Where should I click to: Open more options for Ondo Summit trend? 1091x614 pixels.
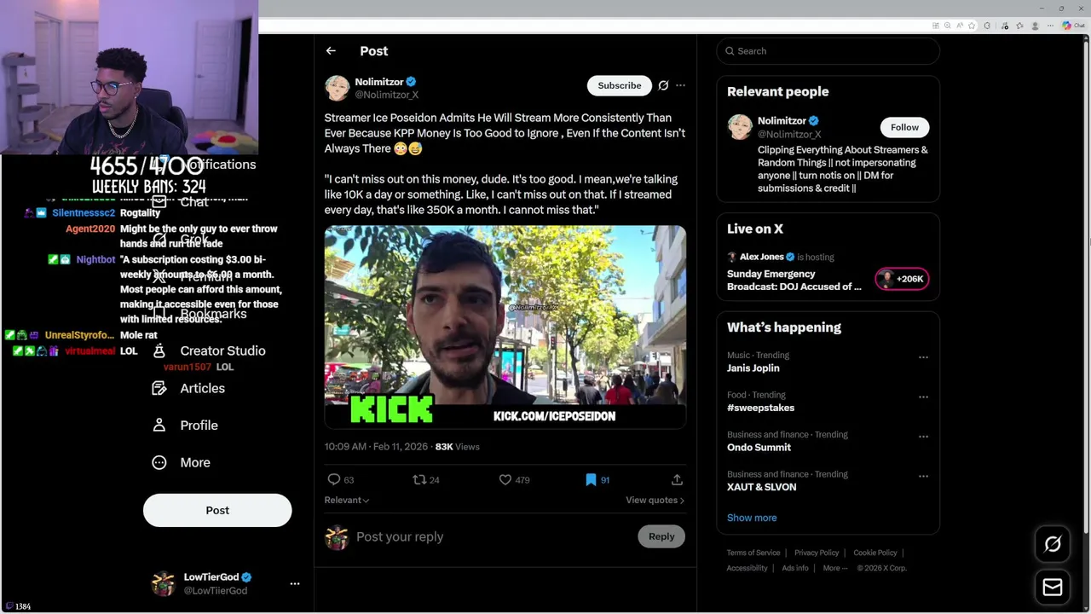[x=923, y=437]
